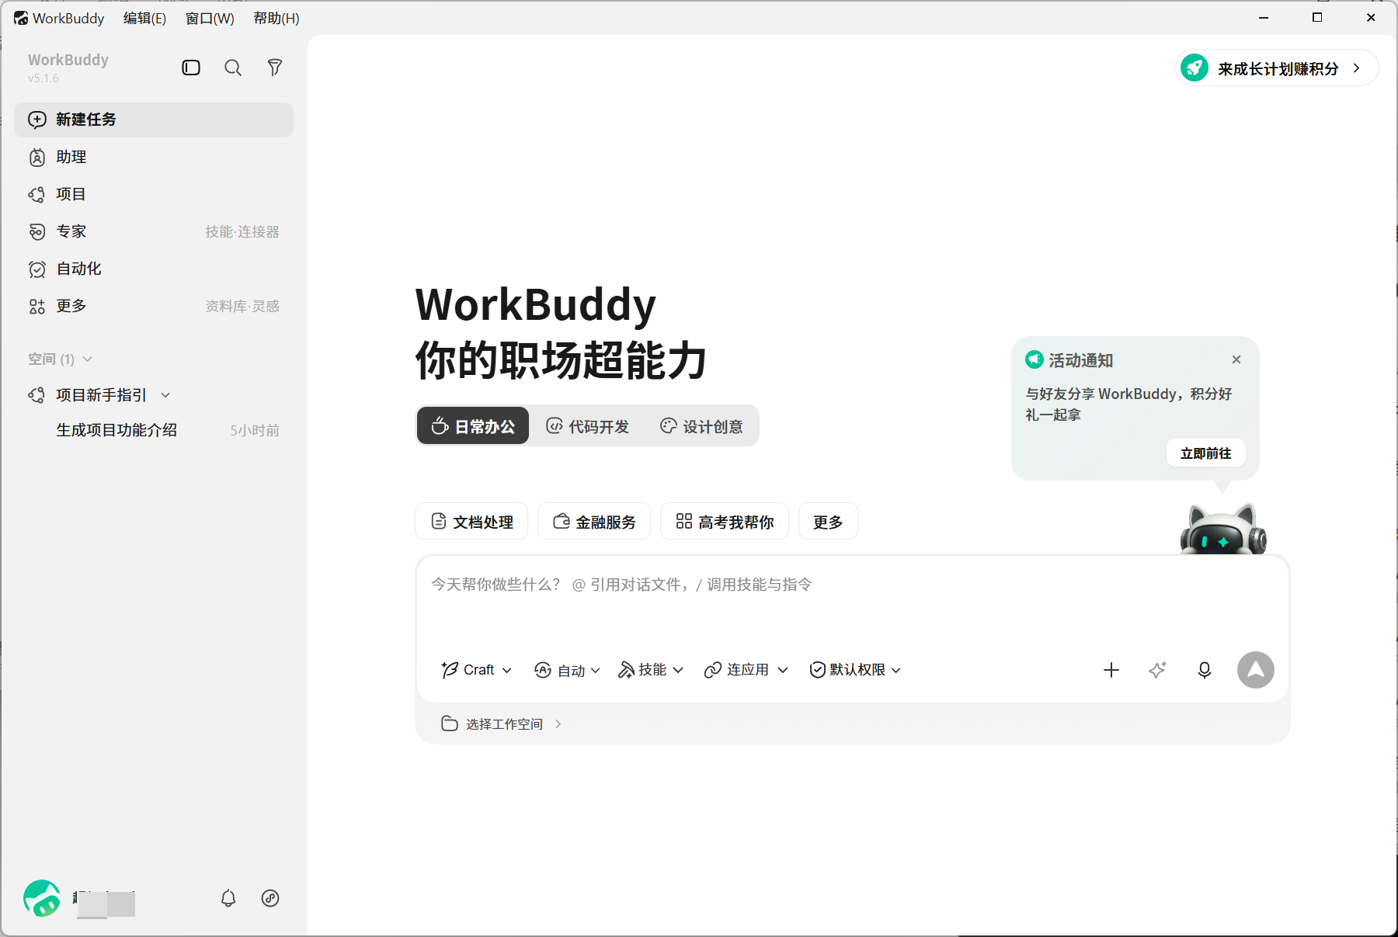This screenshot has height=937, width=1398.
Task: Click the link icon beside the bell
Action: tap(270, 898)
